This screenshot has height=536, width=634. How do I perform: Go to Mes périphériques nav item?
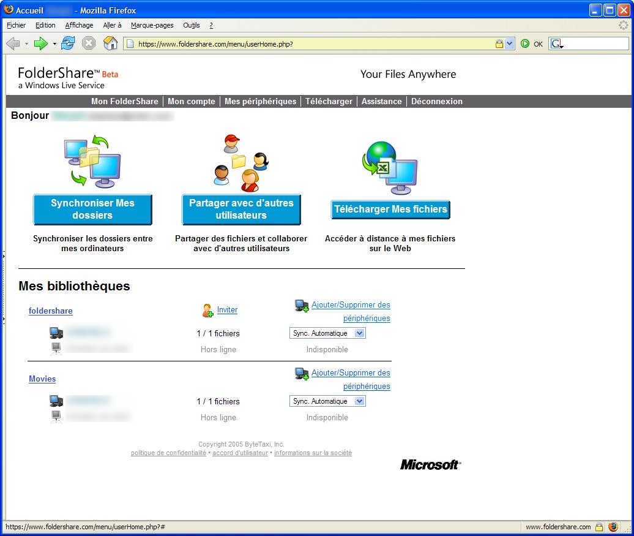tap(261, 101)
